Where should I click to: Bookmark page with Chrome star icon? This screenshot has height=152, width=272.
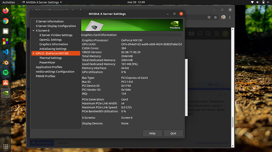click(x=216, y=17)
